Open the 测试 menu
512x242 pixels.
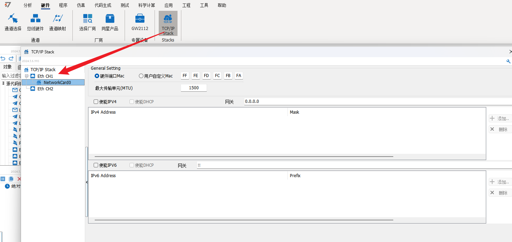[125, 5]
